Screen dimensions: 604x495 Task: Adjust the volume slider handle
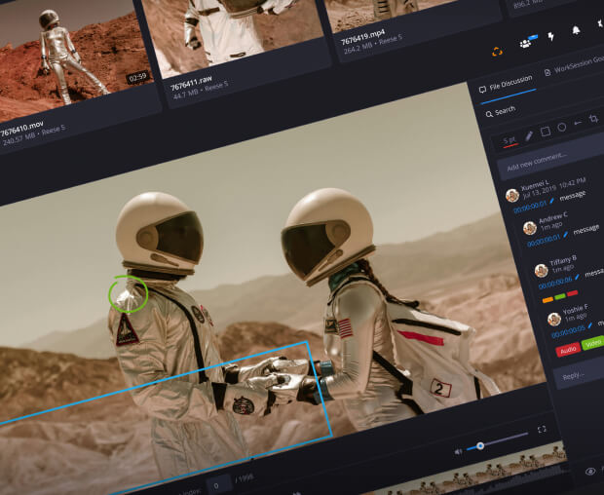coord(480,446)
